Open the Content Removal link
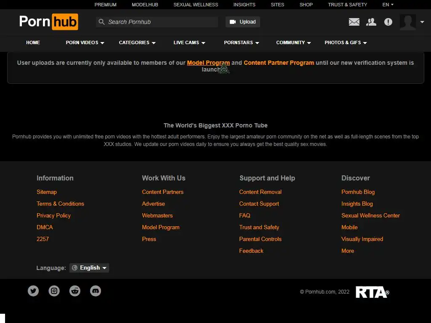This screenshot has width=431, height=323. tap(260, 192)
